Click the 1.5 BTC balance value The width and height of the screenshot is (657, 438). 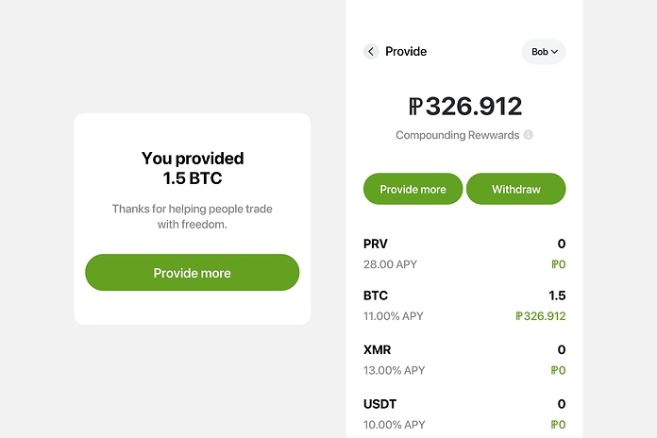557,295
